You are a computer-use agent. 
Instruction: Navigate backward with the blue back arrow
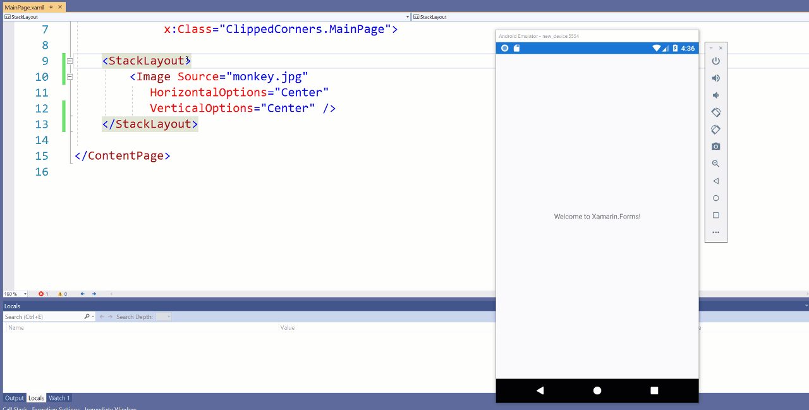click(x=82, y=293)
